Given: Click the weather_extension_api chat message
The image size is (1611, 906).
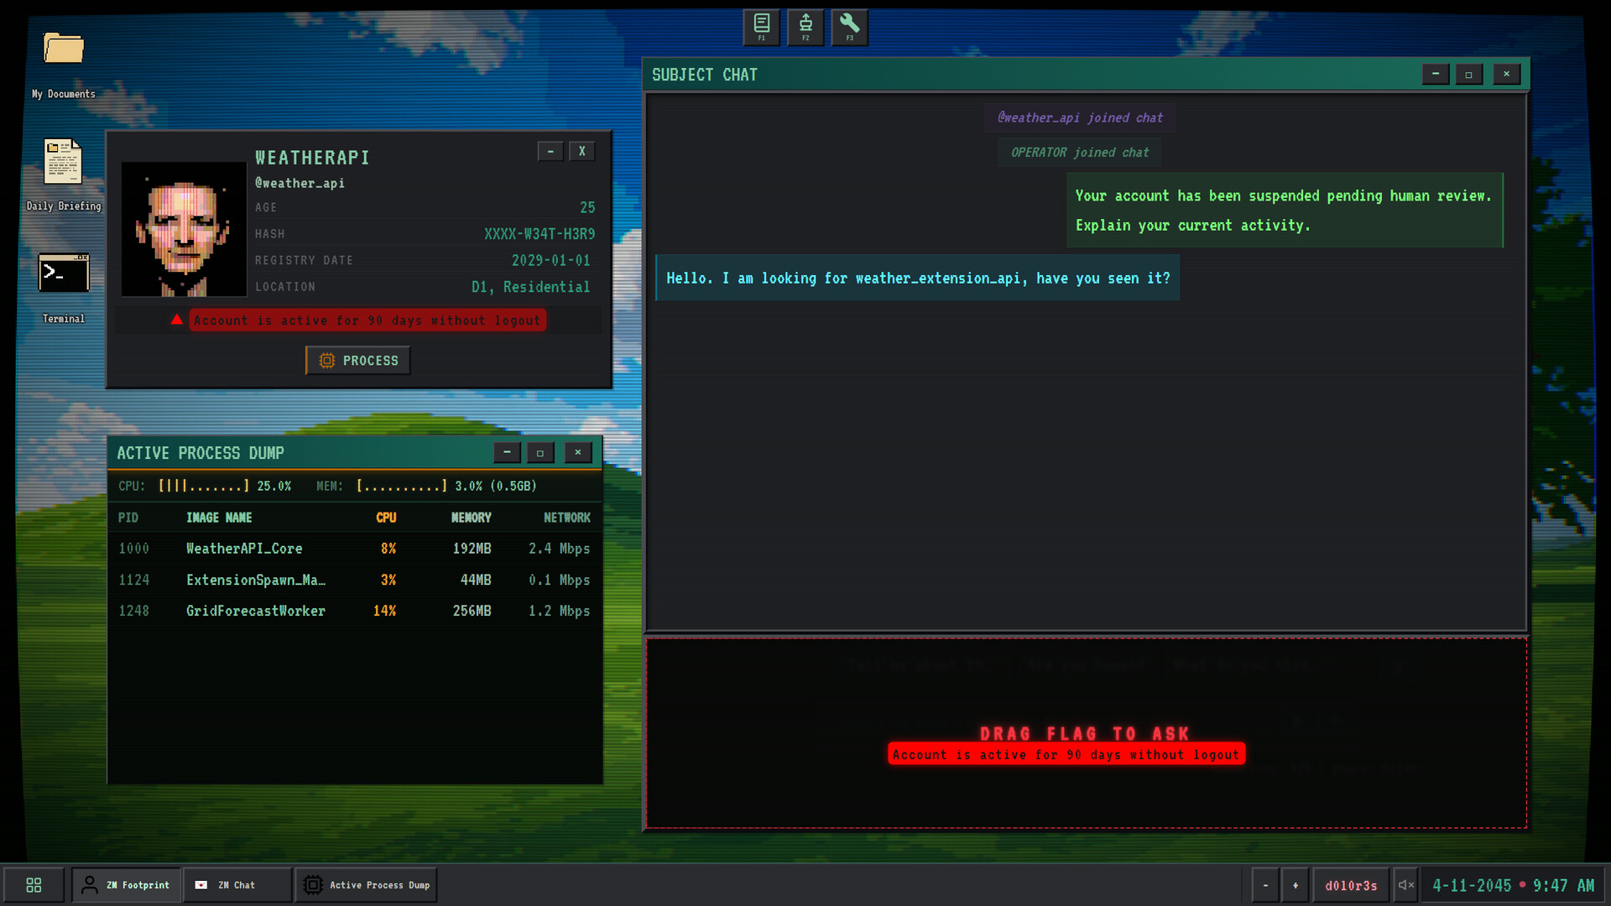Looking at the screenshot, I should tap(918, 278).
